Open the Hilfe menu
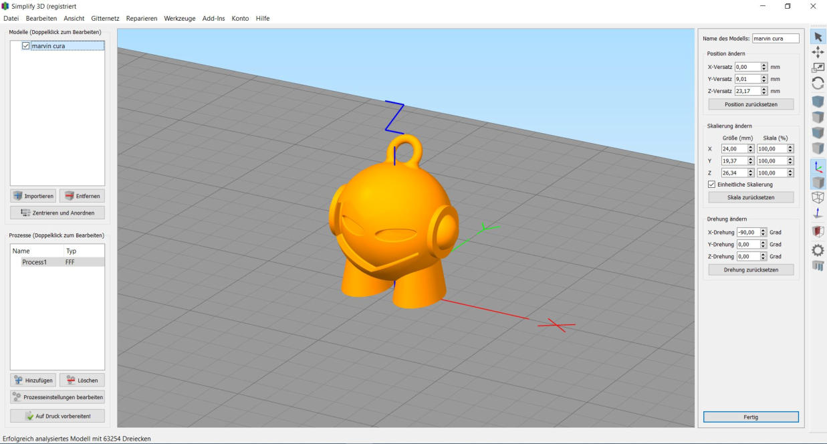 (263, 19)
